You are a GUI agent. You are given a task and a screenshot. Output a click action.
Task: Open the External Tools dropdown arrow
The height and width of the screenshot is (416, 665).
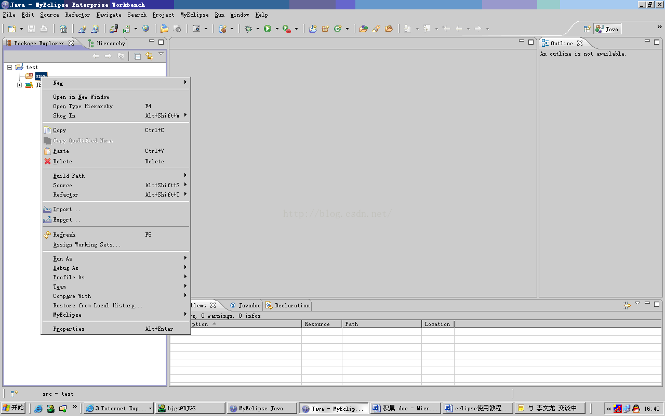pos(296,29)
